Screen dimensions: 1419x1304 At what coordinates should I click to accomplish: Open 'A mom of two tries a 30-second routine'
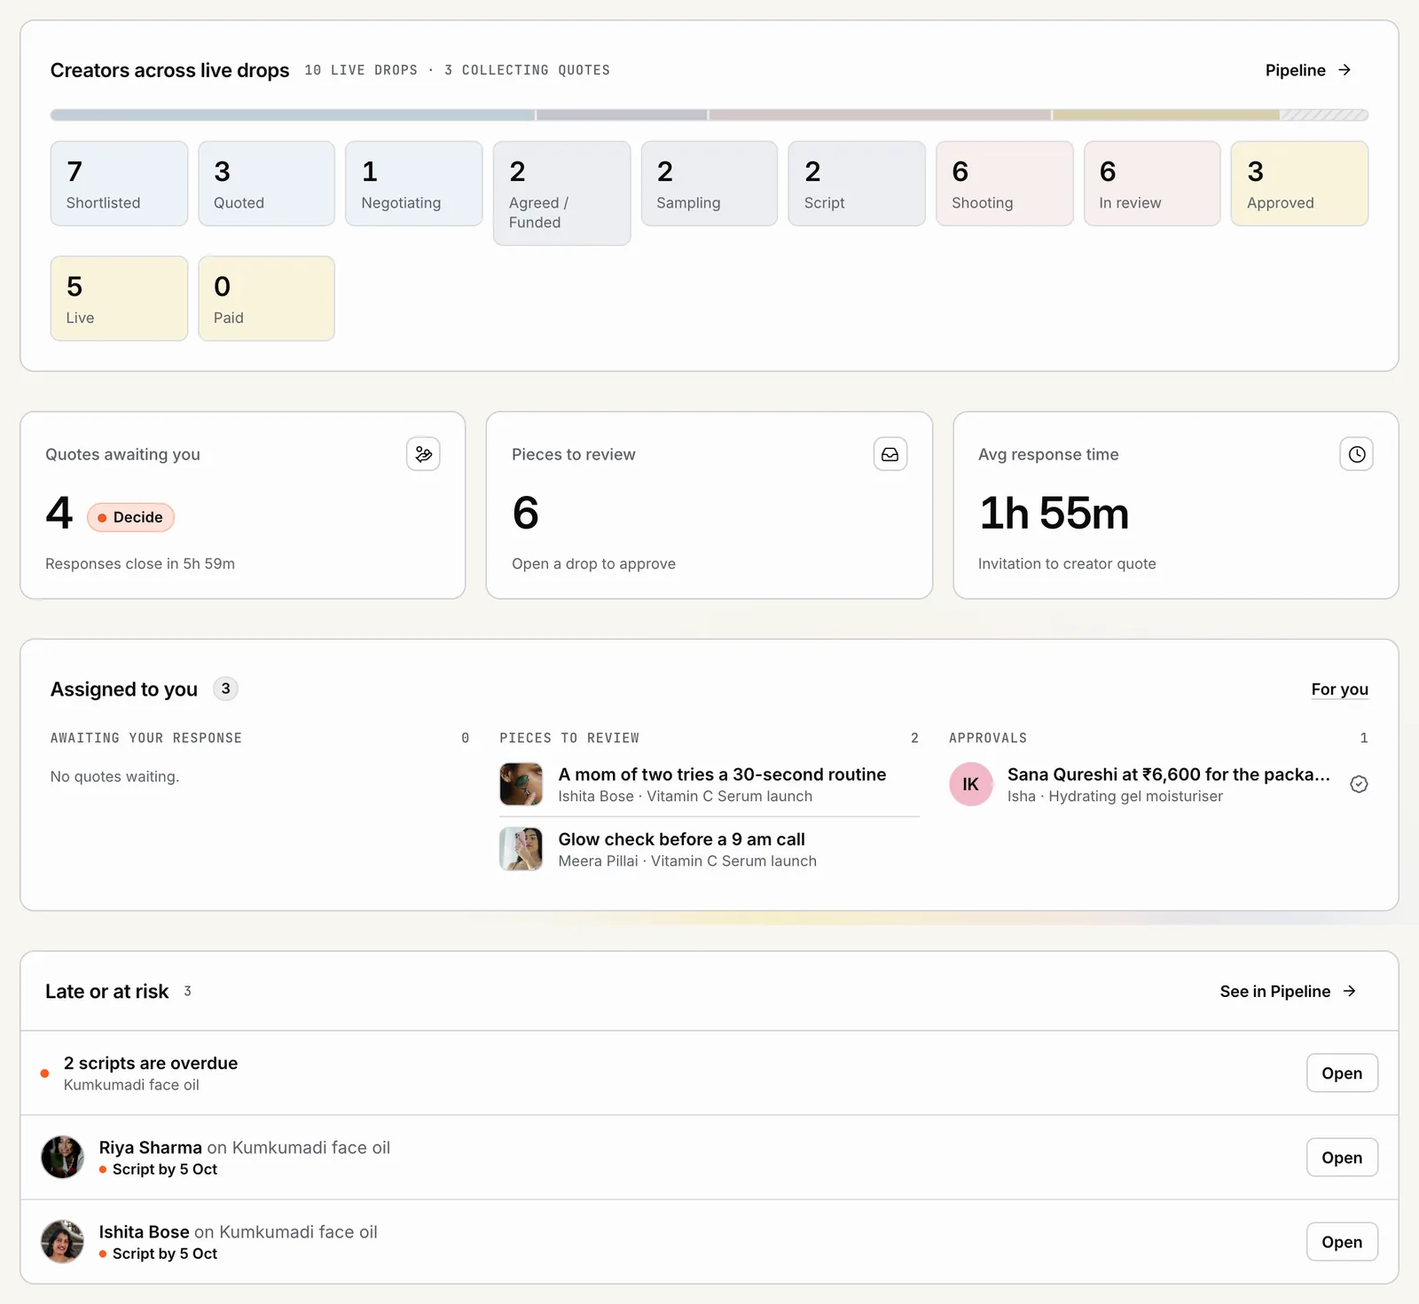point(722,774)
